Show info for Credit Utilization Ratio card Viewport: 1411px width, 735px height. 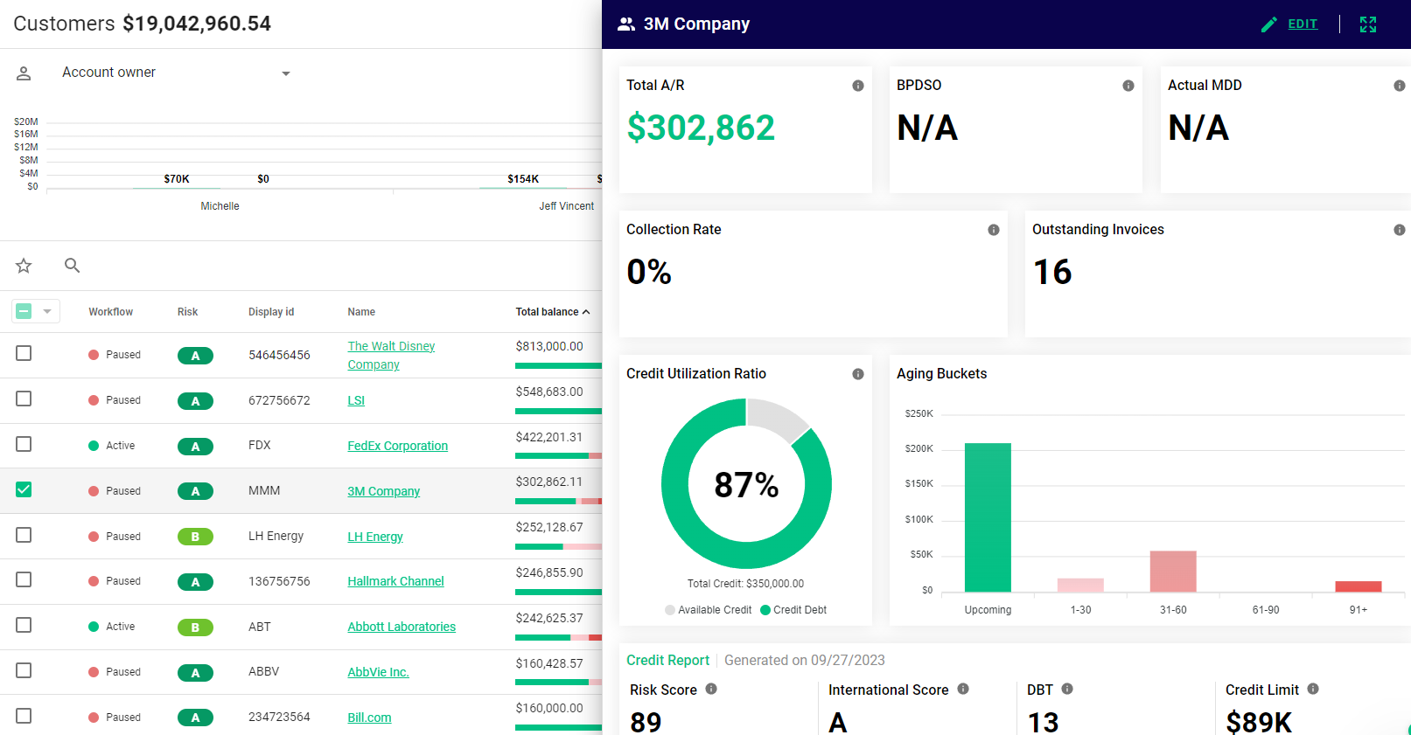coord(858,374)
